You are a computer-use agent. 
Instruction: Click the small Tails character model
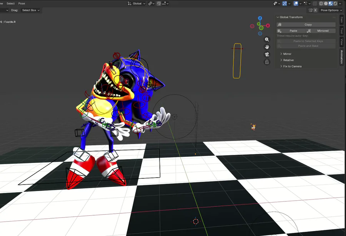coord(253,127)
